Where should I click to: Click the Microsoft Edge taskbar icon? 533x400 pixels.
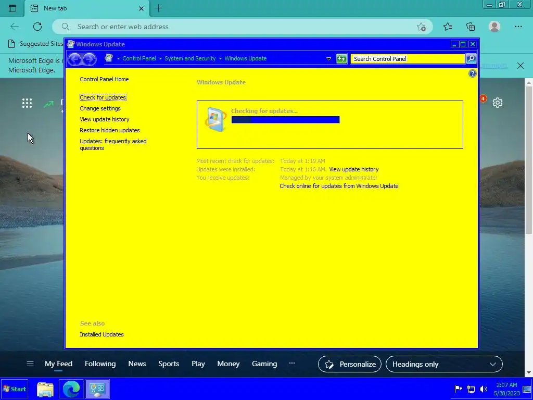click(x=71, y=389)
